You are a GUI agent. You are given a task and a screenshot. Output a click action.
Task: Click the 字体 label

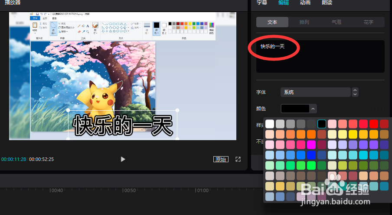261,92
